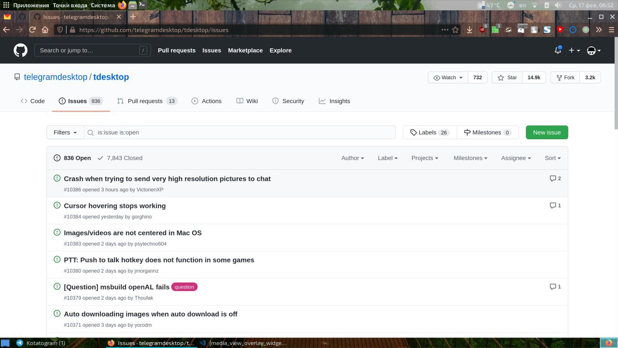Switch to the pinned Gmail tab
Viewport: 618px width, 348px height.
tap(7, 16)
